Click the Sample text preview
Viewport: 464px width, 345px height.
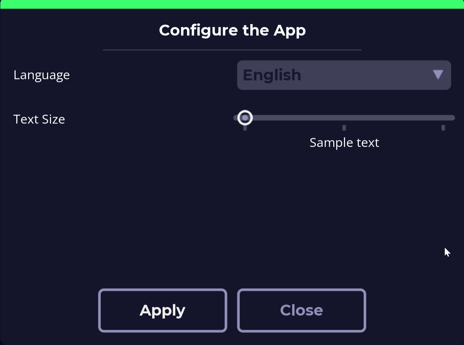pos(344,142)
